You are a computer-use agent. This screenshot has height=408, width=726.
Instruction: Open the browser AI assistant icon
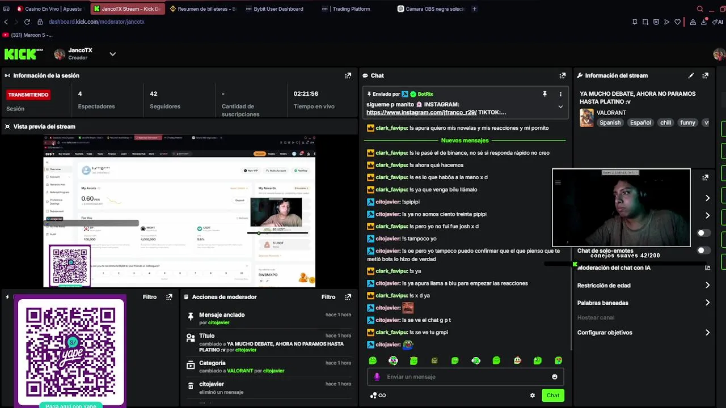click(717, 22)
